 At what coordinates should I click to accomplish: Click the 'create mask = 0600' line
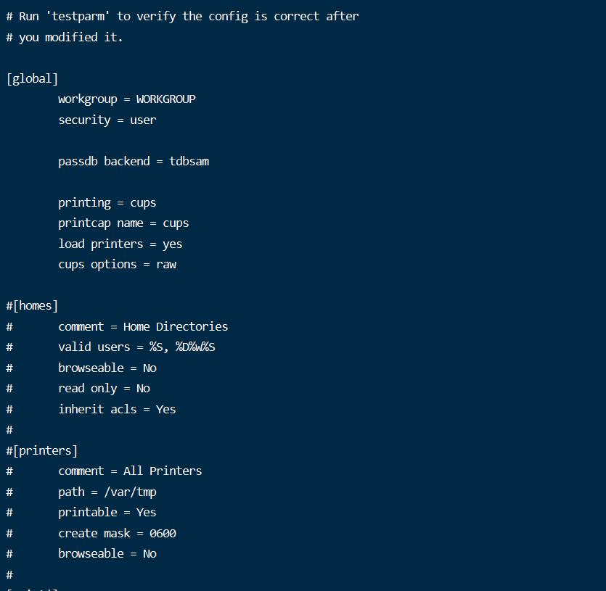117,534
